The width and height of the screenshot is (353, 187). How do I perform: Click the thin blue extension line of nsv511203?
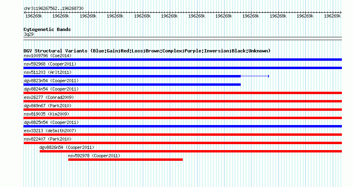click(x=255, y=76)
